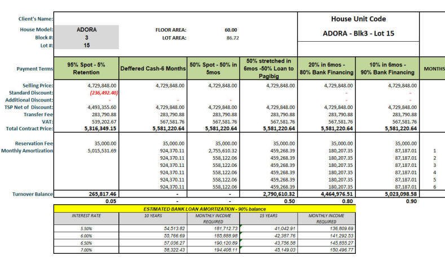Select the ADORA - Blk3 - Lot 15 cell
The width and height of the screenshot is (445, 260).
358,34
